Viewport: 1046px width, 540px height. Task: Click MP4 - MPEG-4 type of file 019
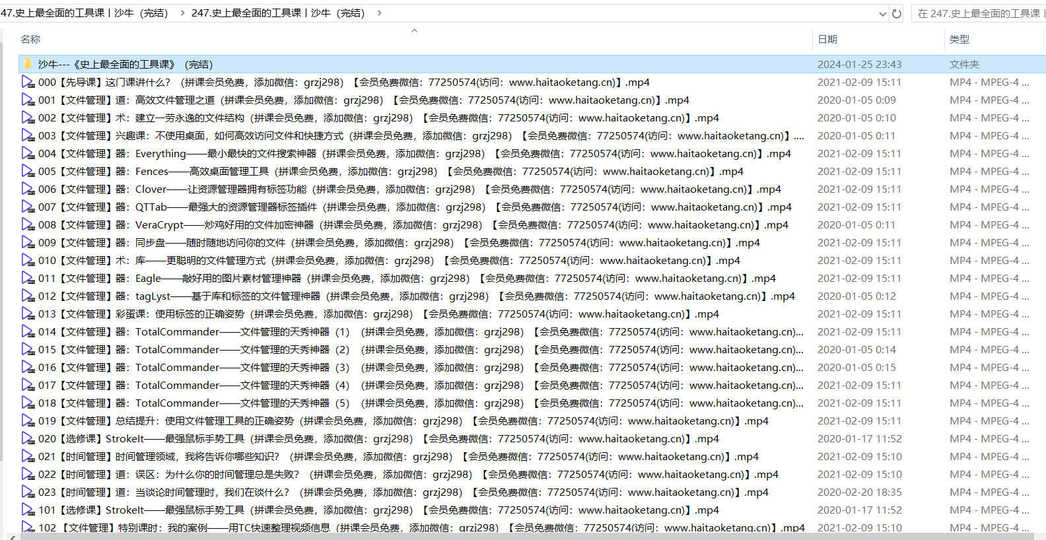pyautogui.click(x=989, y=421)
